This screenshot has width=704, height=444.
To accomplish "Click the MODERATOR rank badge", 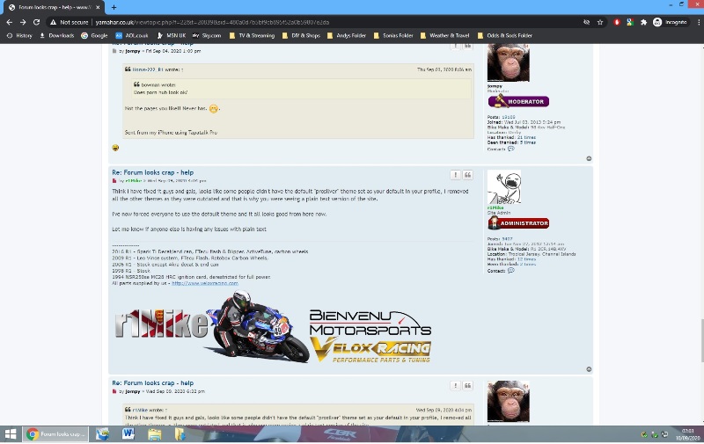I will pyautogui.click(x=518, y=101).
